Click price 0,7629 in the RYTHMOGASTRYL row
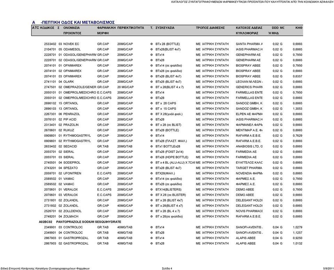334x270 pixels. (x=297, y=136)
